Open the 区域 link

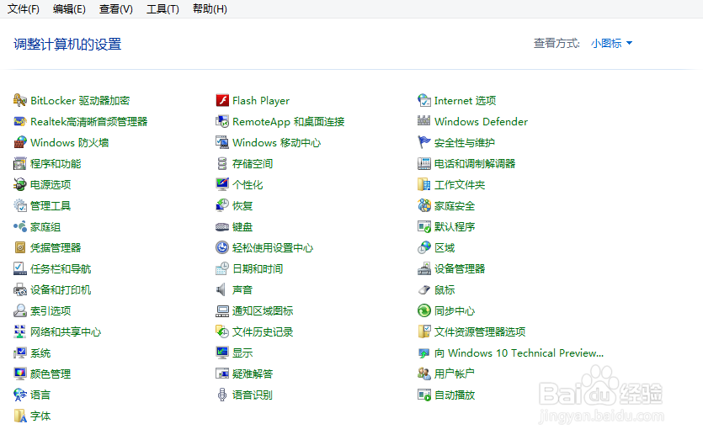[445, 248]
